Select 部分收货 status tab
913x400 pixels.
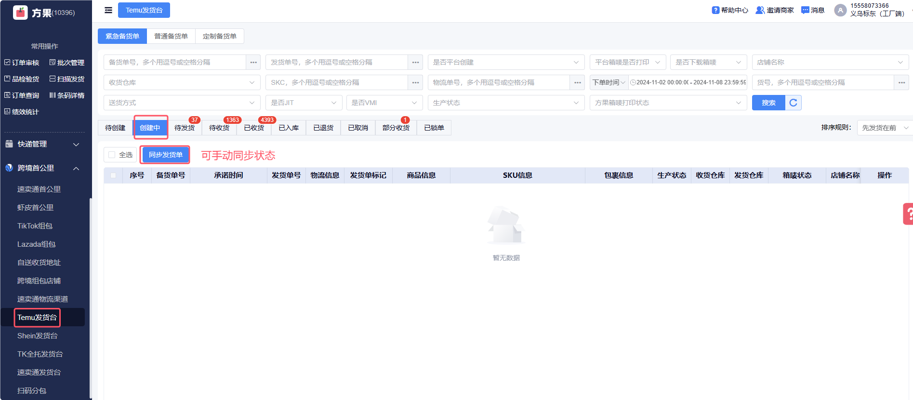coord(396,128)
